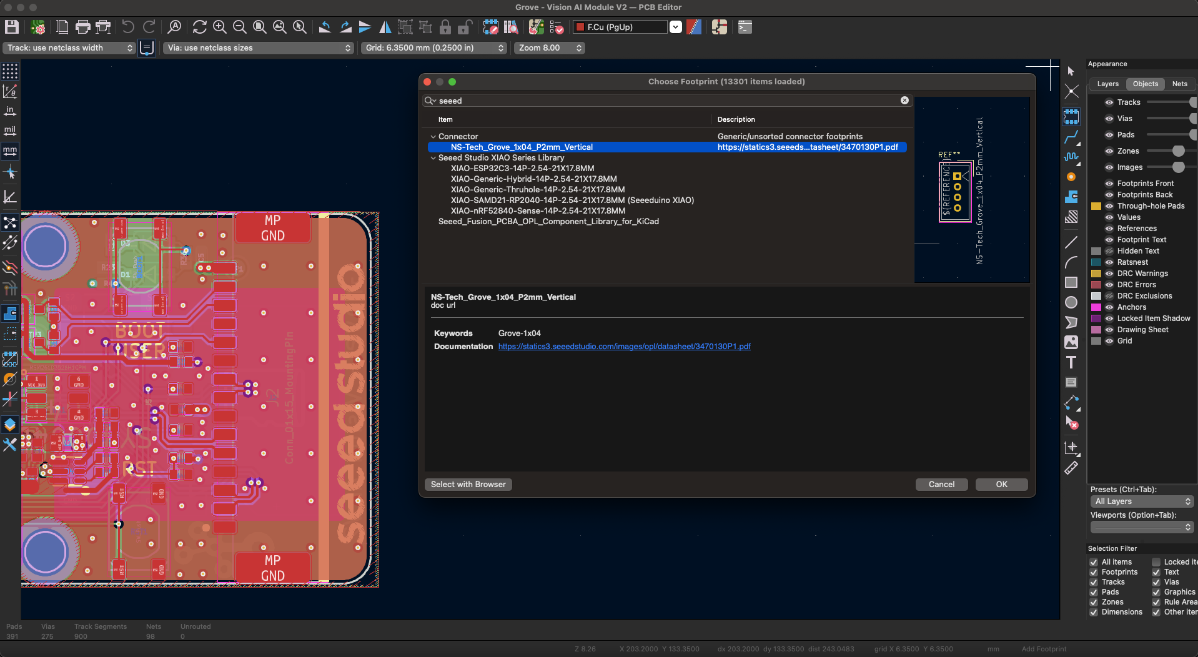
Task: Rotate selection counterclockwise
Action: coord(325,27)
